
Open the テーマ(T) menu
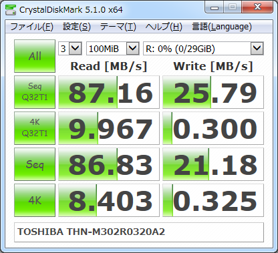(x=118, y=27)
